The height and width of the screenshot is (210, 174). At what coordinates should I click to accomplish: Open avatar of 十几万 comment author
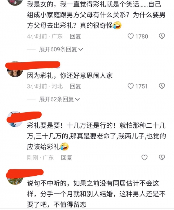click(15, 119)
